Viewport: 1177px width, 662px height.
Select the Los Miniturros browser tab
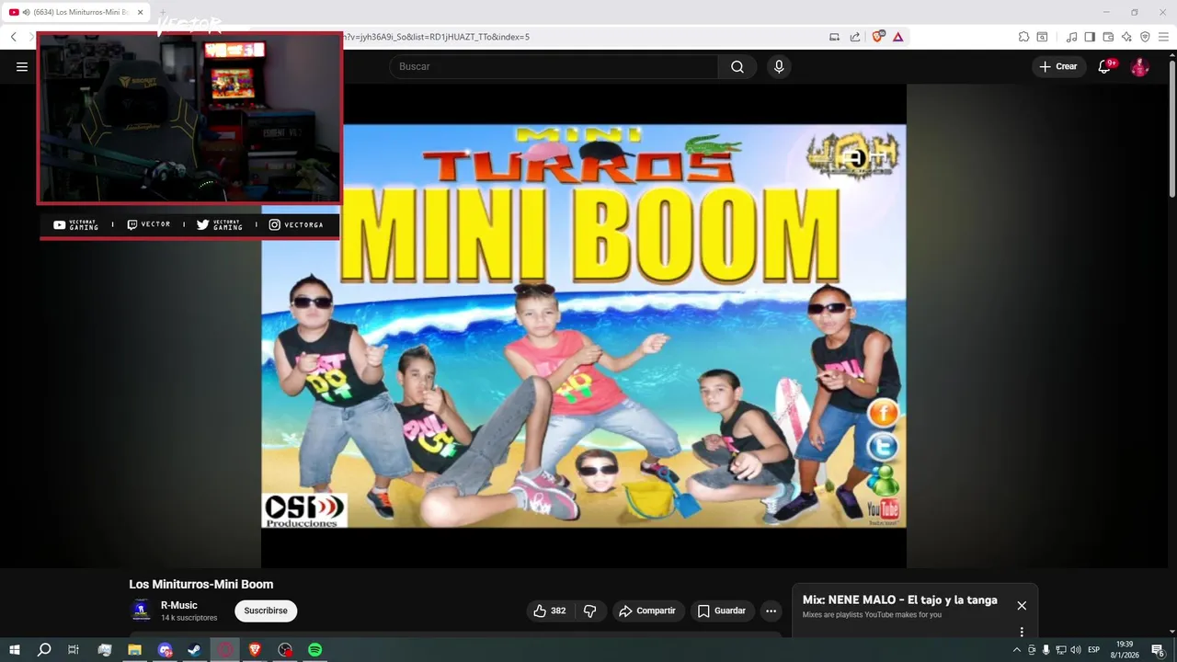tap(76, 12)
